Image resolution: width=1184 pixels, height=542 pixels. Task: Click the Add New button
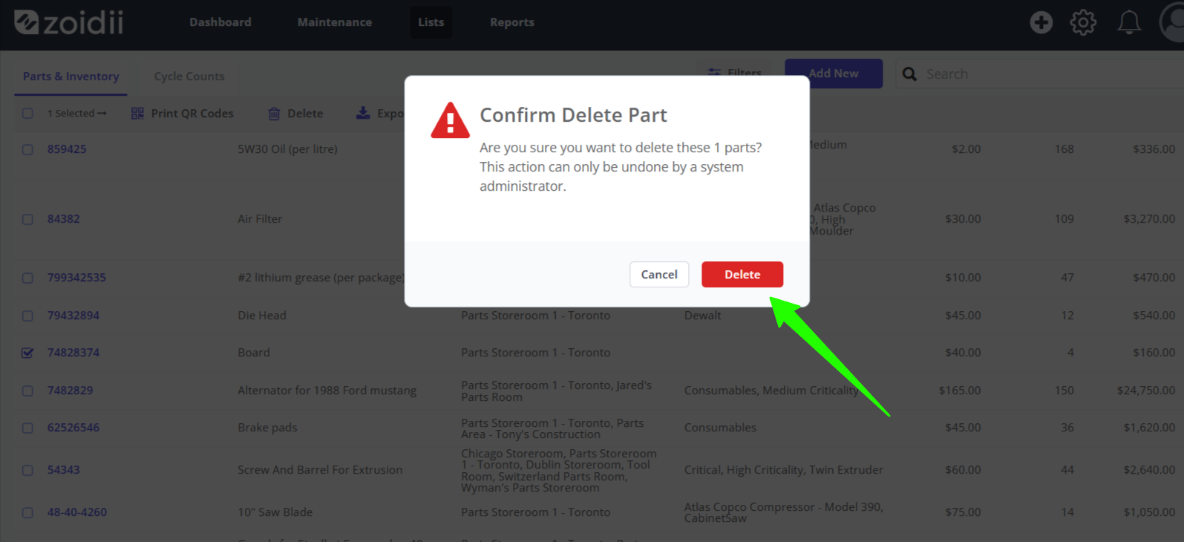[x=834, y=74]
